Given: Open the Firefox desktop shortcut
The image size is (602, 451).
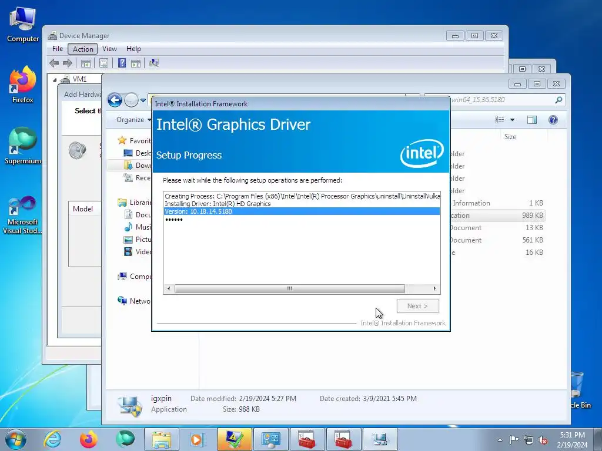Looking at the screenshot, I should pos(23,85).
